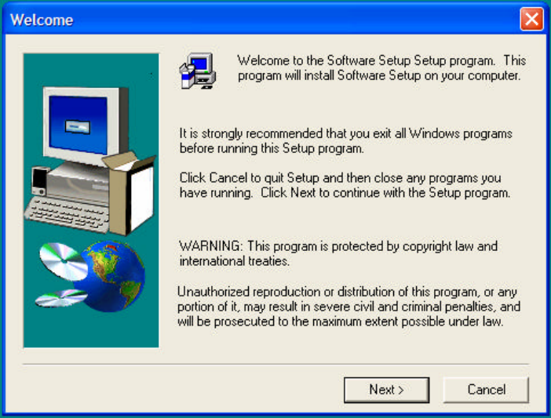Click the monitor in the side illustration

coord(86,124)
